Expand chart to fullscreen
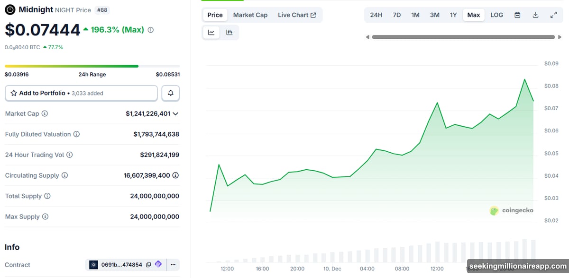Image resolution: width=569 pixels, height=278 pixels. point(553,15)
